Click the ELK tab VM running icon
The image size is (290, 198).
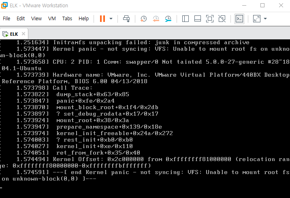(5, 34)
